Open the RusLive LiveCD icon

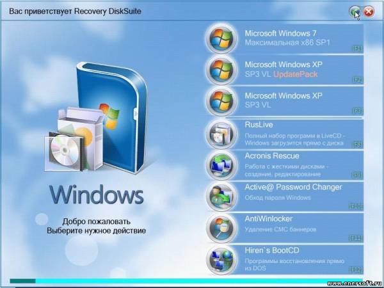coord(221,134)
